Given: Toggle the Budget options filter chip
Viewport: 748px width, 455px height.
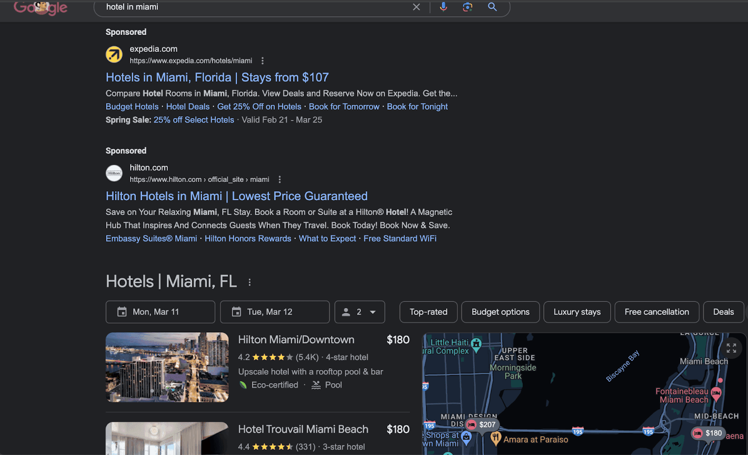Looking at the screenshot, I should tap(500, 312).
